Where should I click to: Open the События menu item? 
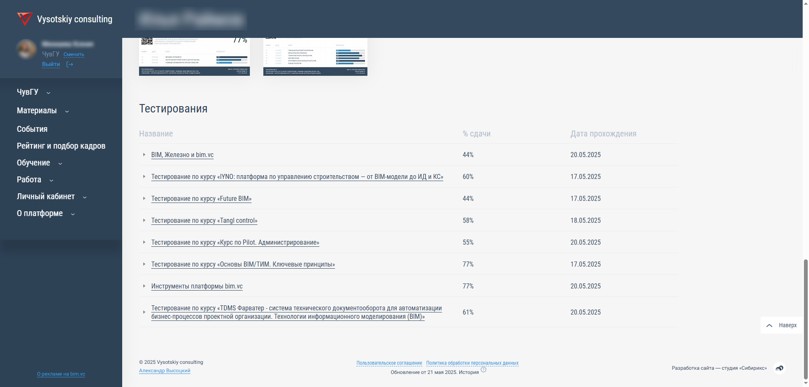coord(32,129)
